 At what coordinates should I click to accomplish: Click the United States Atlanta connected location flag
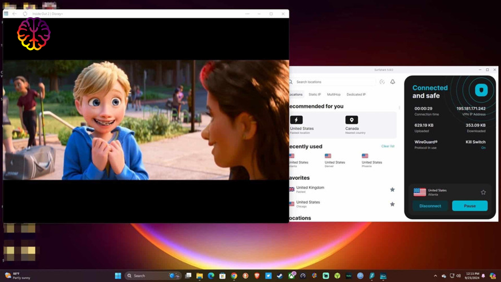click(420, 192)
